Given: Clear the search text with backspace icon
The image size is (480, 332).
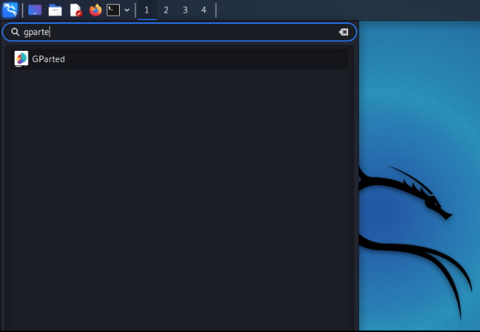Looking at the screenshot, I should tap(344, 32).
